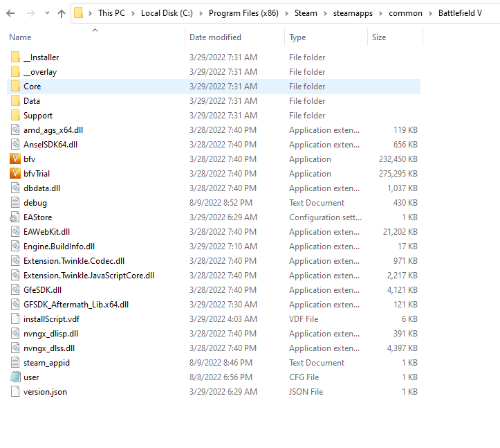Sort by Name column header

pyautogui.click(x=20, y=37)
